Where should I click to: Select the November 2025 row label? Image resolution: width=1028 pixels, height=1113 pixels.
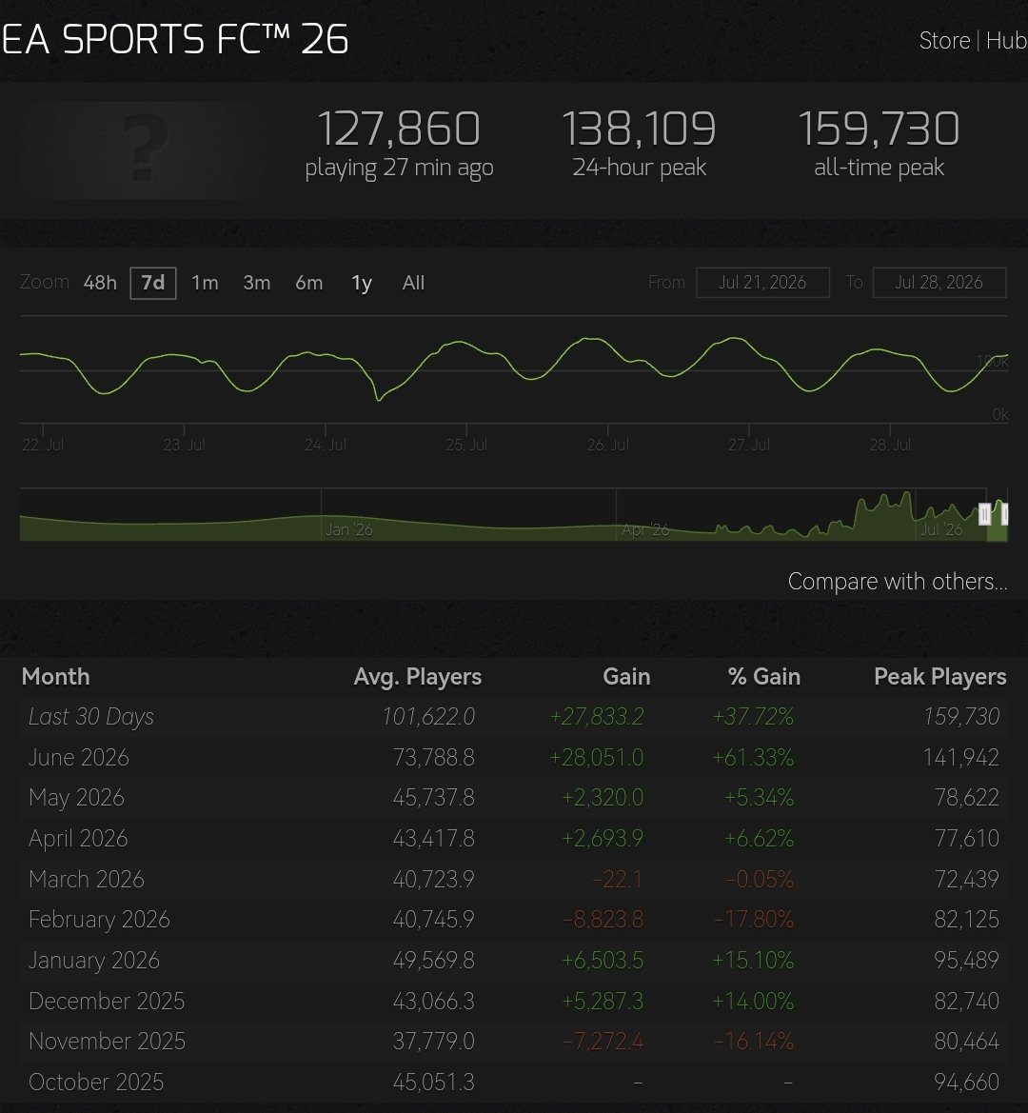pyautogui.click(x=108, y=1042)
